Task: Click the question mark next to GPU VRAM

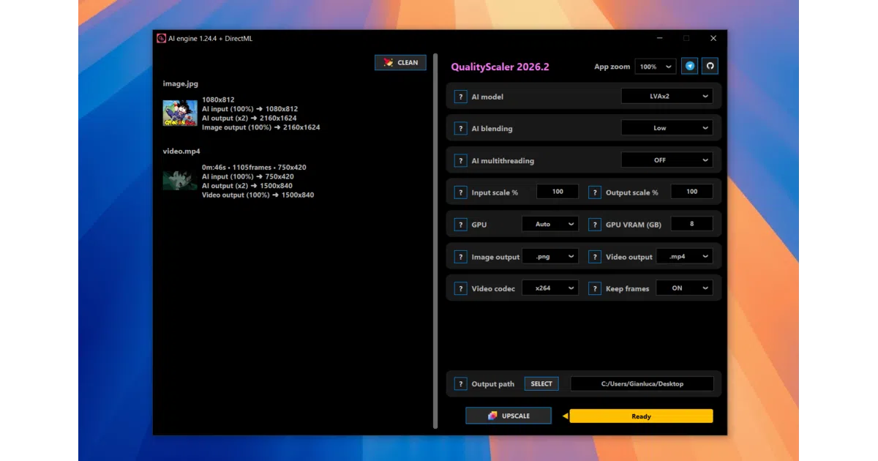Action: point(595,225)
